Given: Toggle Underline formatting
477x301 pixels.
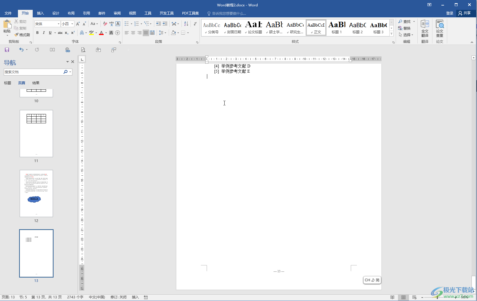Looking at the screenshot, I should (50, 33).
